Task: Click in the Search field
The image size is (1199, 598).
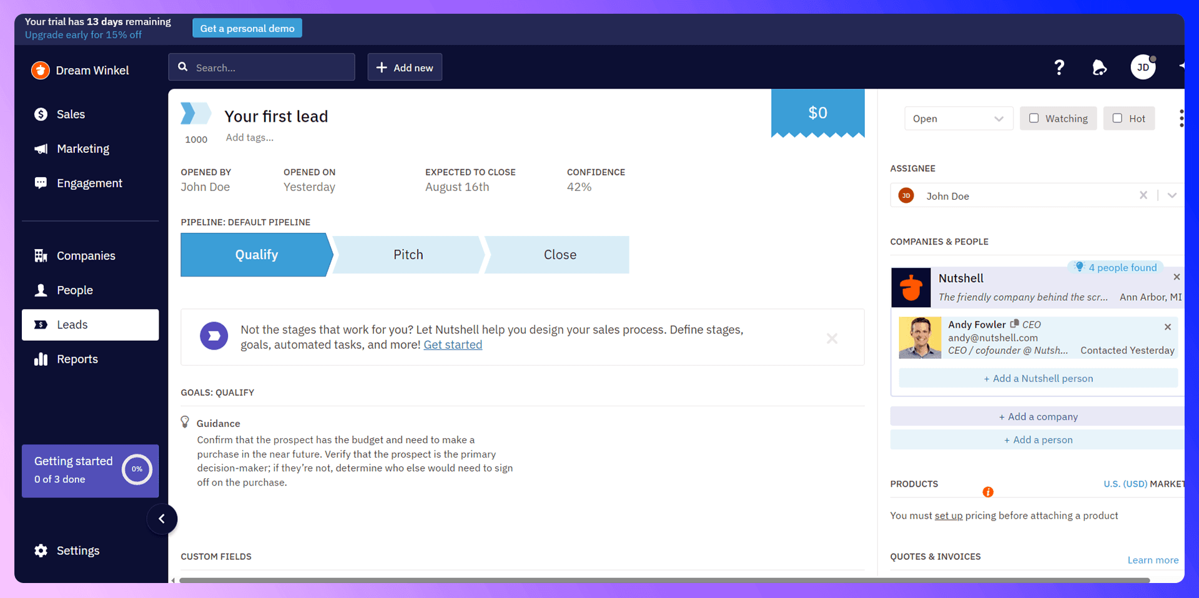Action: (262, 67)
